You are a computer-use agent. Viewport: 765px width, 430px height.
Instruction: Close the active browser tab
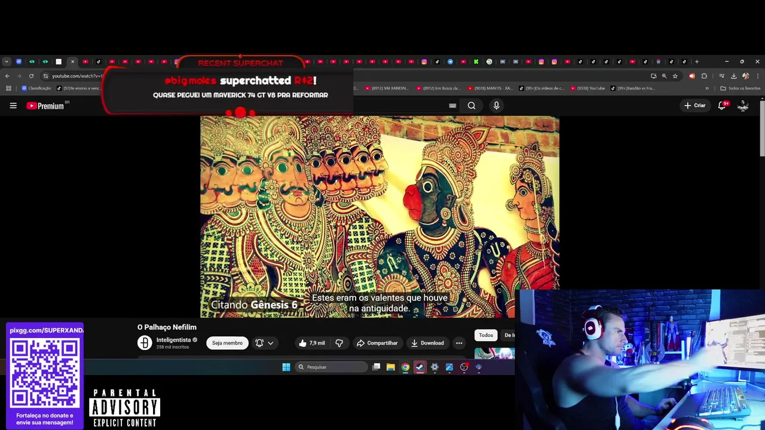[x=72, y=62]
